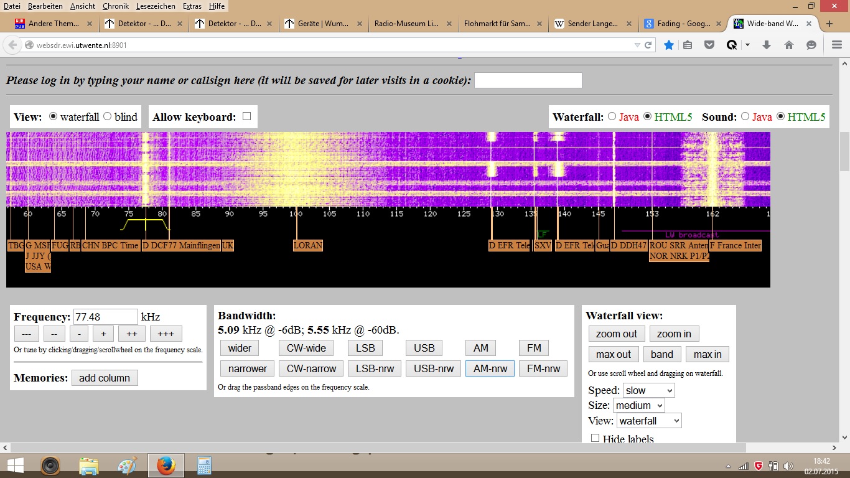Open the waterfall Size dropdown
This screenshot has width=850, height=478.
[x=638, y=405]
